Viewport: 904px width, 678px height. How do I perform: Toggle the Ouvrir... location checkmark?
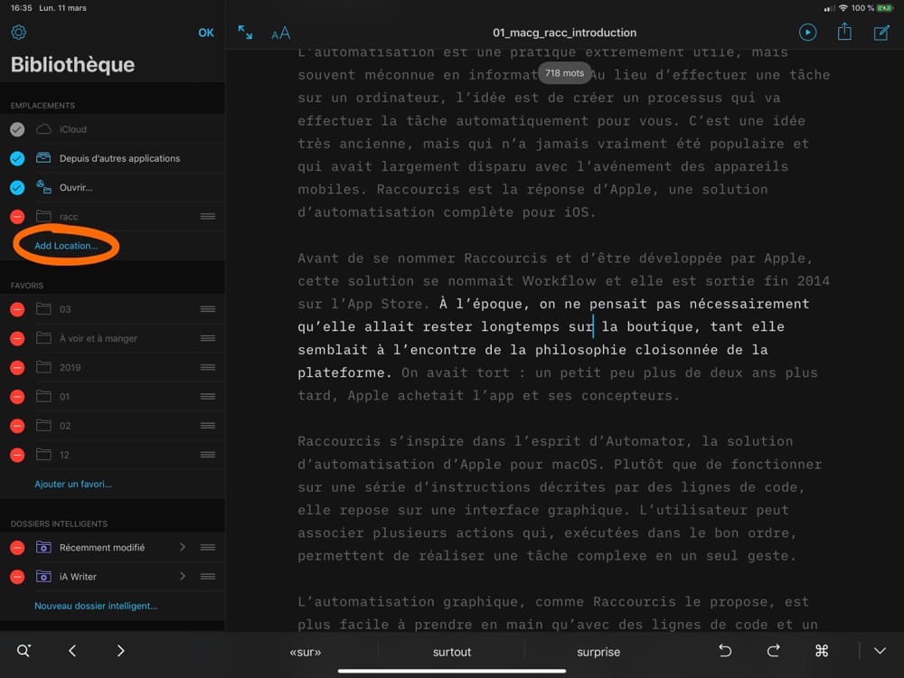17,187
